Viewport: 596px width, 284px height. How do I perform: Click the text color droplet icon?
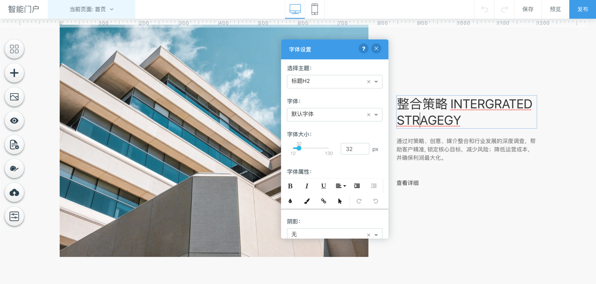point(290,201)
